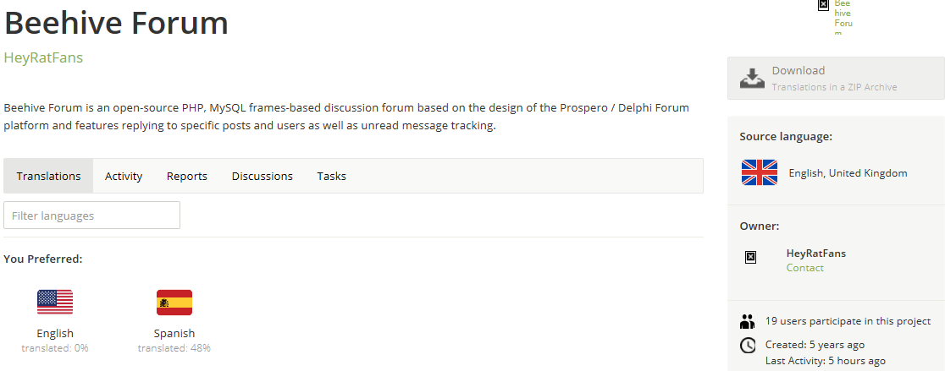Focus the Filter languages input field
Image resolution: width=945 pixels, height=371 pixels.
(x=91, y=216)
